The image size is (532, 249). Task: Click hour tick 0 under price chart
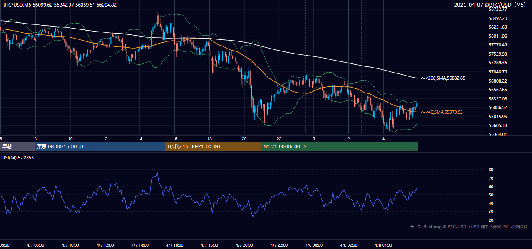point(314,139)
